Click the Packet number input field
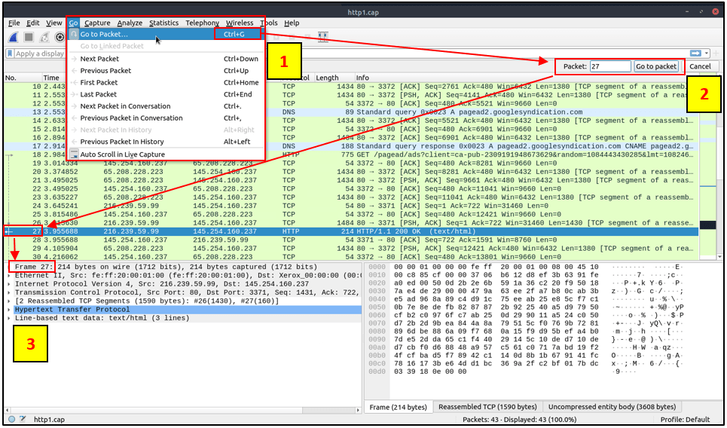 point(610,66)
